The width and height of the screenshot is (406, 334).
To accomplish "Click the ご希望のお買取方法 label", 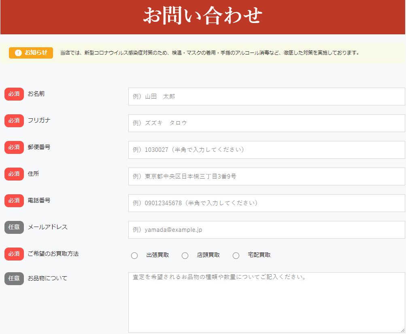I will tap(53, 254).
